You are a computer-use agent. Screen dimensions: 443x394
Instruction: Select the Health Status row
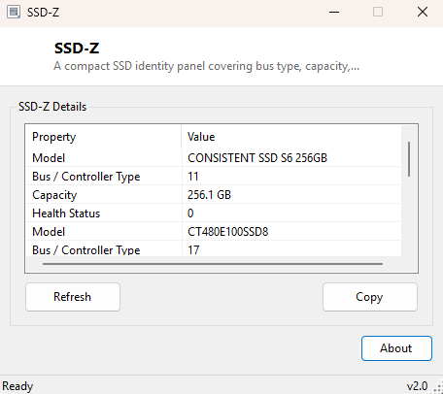click(214, 213)
